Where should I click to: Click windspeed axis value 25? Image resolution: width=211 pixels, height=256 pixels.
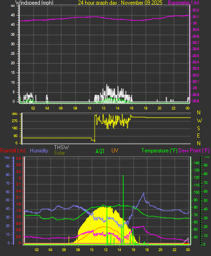(x=13, y=53)
